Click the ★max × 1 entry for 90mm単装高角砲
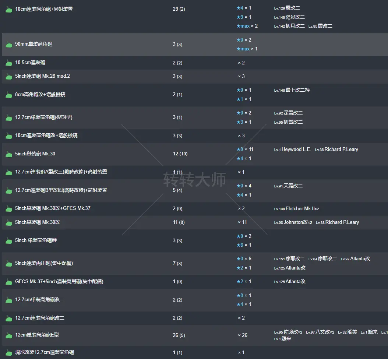Screen dimensions: 388x359 click(x=247, y=49)
